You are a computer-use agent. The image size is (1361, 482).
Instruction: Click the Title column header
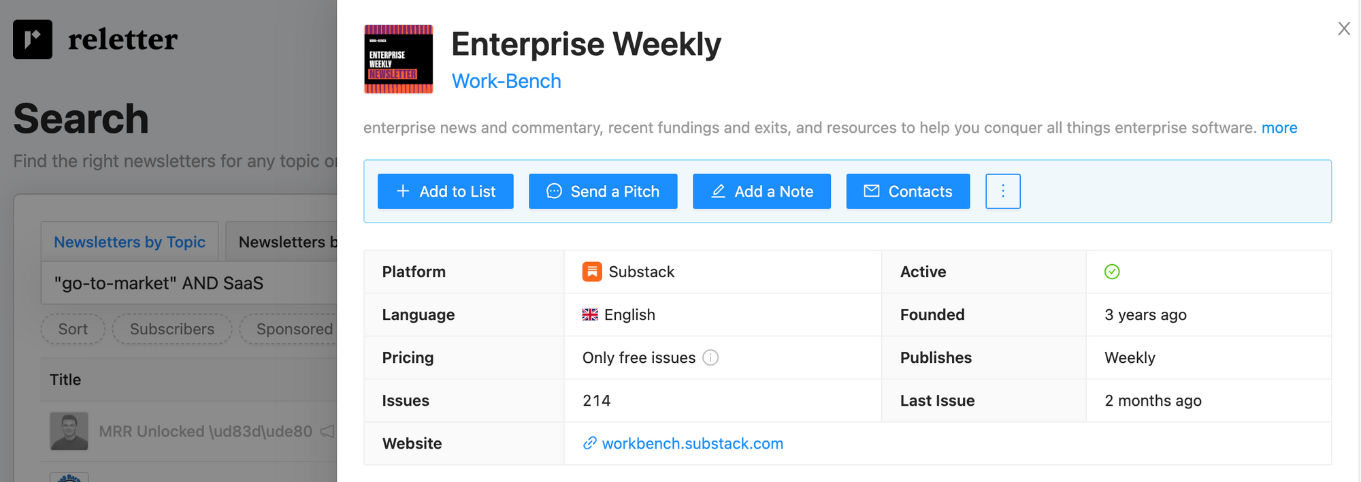65,380
